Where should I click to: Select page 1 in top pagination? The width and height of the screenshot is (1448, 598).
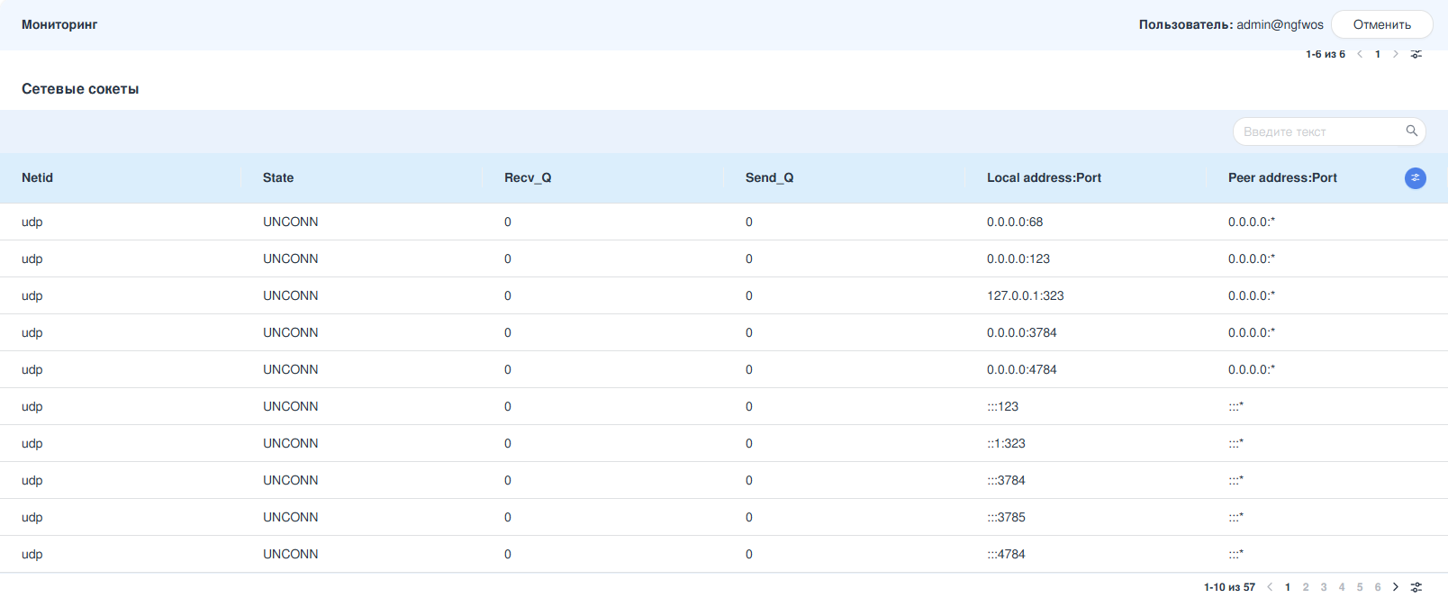coord(1378,54)
